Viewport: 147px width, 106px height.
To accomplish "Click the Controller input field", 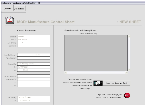I will pos(34,46).
